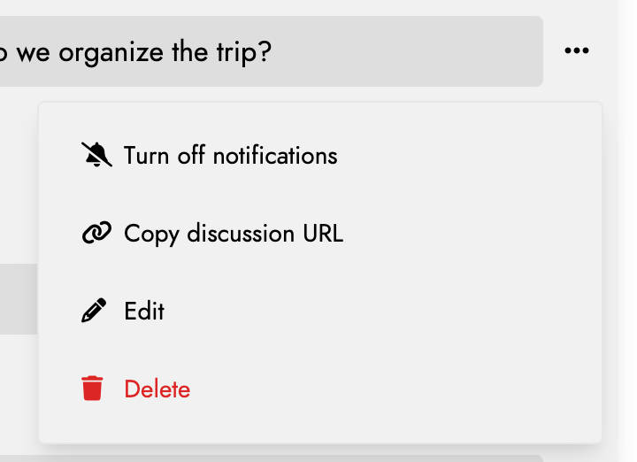Image resolution: width=637 pixels, height=462 pixels.
Task: Open the 'organize the trip?' discussion title
Action: point(271,51)
